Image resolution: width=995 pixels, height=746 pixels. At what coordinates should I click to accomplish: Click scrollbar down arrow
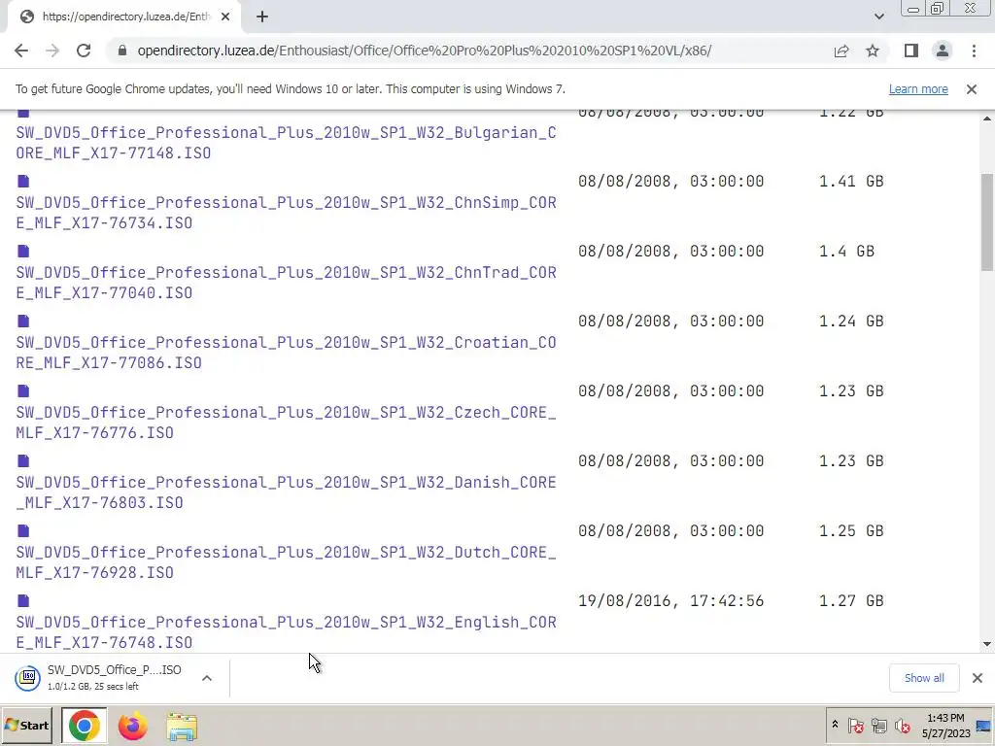coord(987,645)
